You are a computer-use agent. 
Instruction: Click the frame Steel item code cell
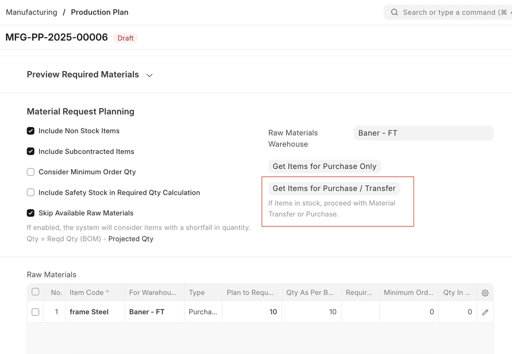[x=94, y=312]
